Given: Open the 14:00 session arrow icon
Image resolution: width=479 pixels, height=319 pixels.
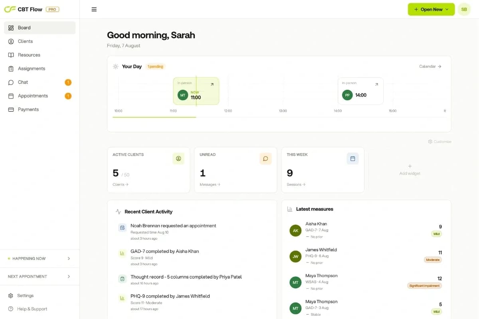Looking at the screenshot, I should 376,84.
